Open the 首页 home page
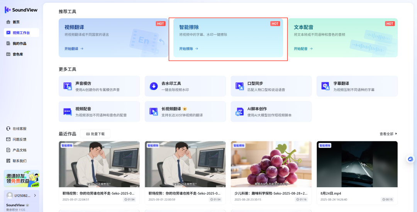Image resolution: width=417 pixels, height=212 pixels. coord(21,22)
